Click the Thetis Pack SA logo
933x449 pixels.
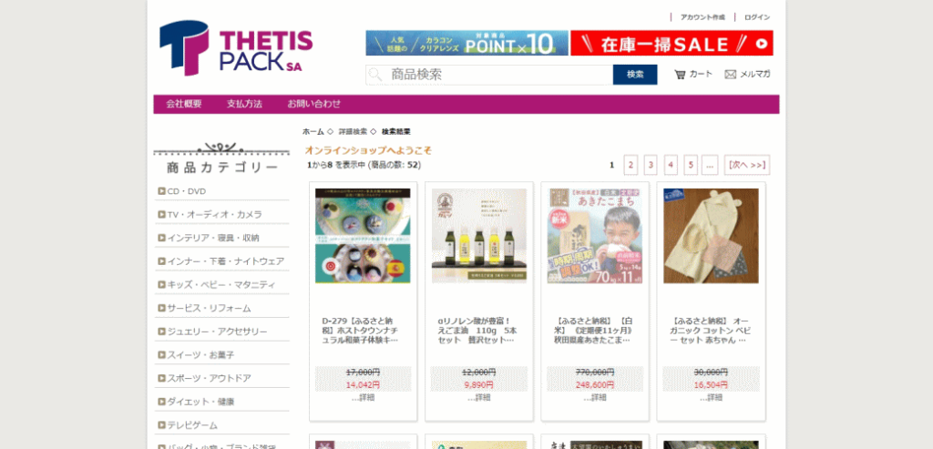click(x=236, y=47)
